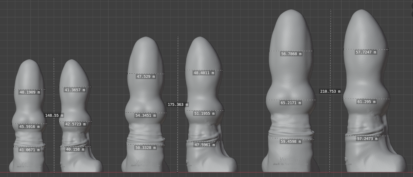Viewport: 413px width, 177px height.
Task: Pick the 65.2171 m measurement label
Action: tap(291, 103)
